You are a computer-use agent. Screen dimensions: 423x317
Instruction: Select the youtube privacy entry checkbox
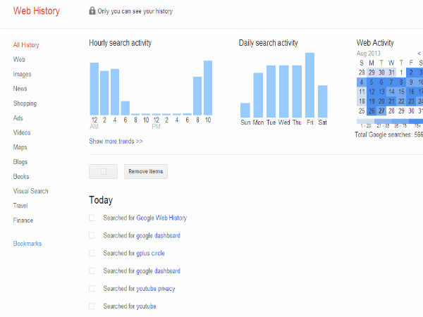92,288
